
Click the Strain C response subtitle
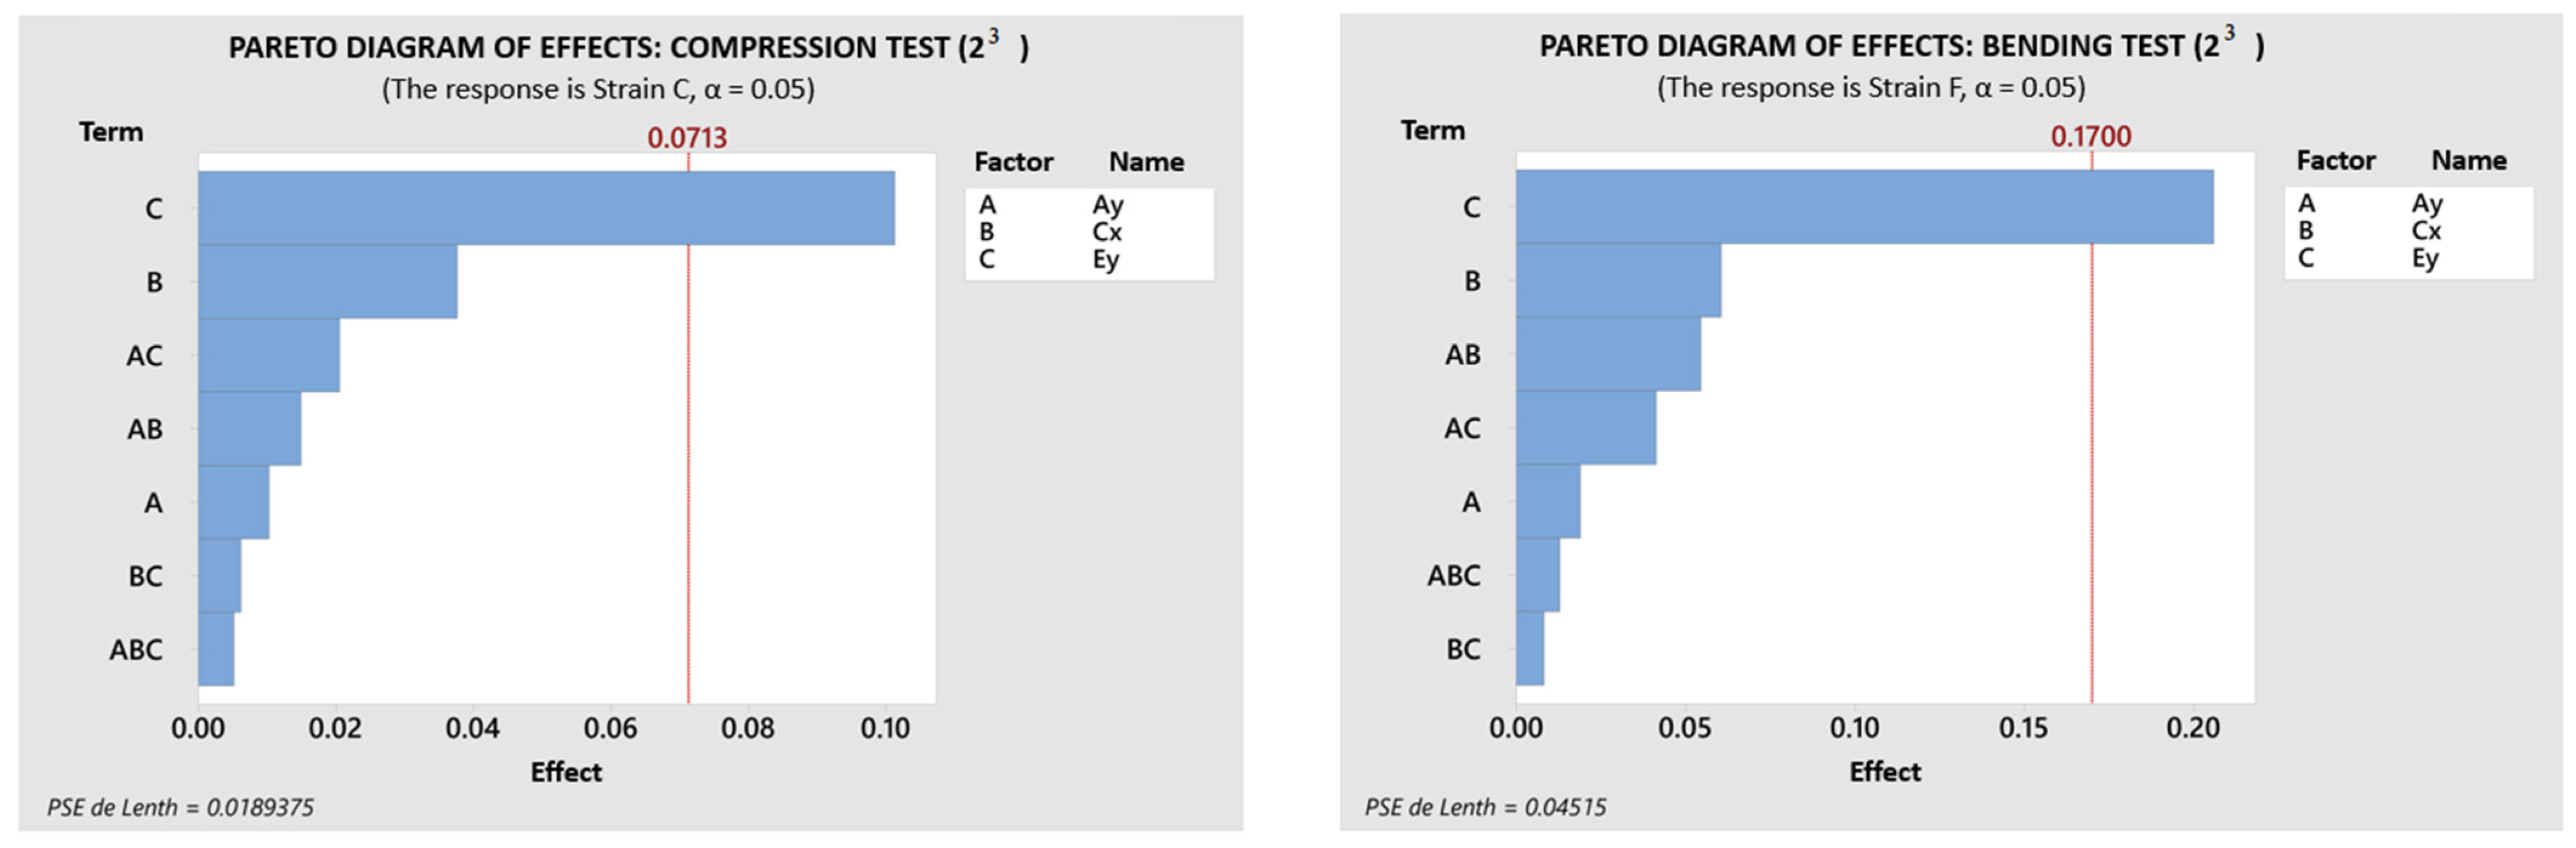598,90
